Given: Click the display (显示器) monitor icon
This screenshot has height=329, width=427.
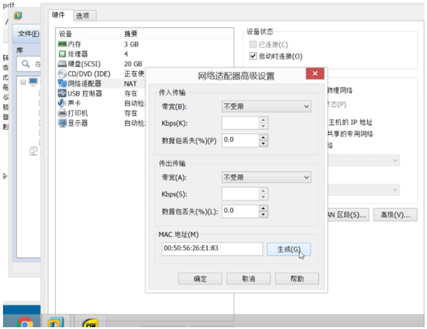Looking at the screenshot, I should pyautogui.click(x=62, y=123).
